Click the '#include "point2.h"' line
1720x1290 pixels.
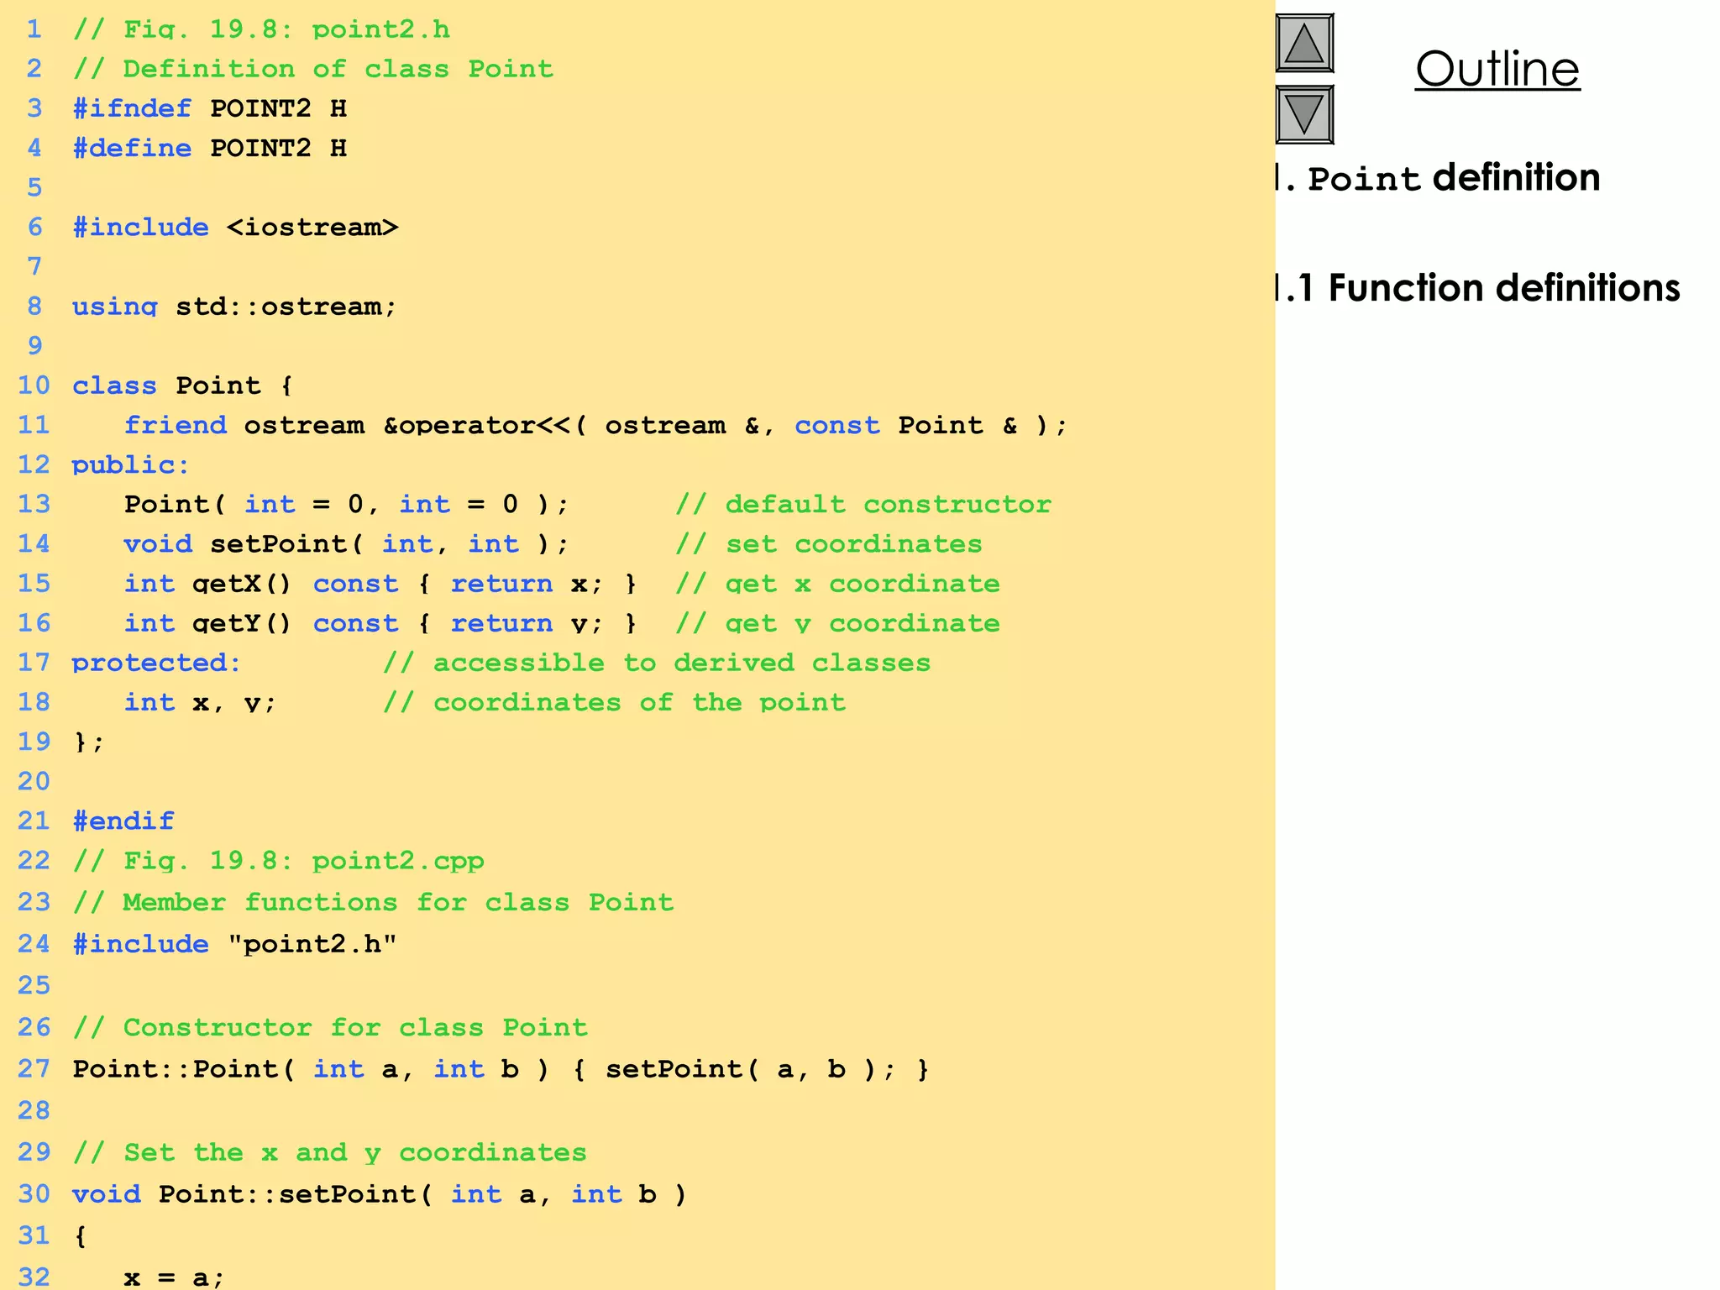coord(234,944)
